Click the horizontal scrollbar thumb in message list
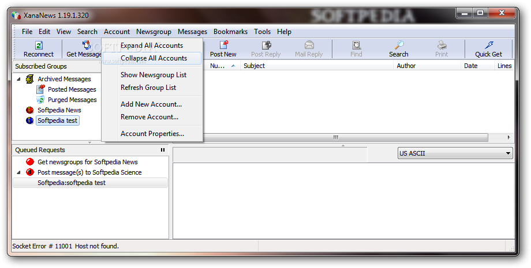 [335, 137]
